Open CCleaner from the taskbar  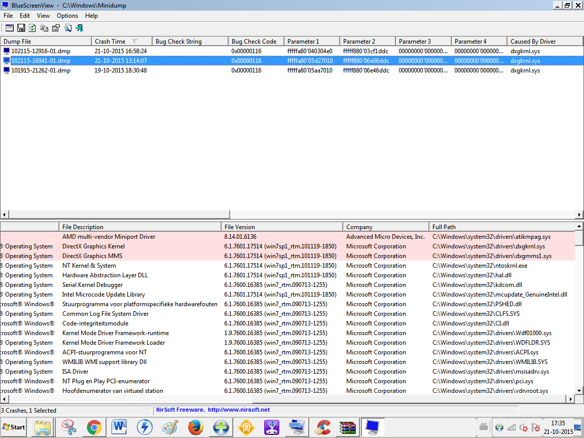click(322, 427)
